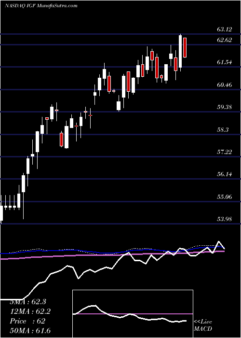The height and width of the screenshot is (338, 241).
Task: Click the 61.54 price level label
Action: 225,62
